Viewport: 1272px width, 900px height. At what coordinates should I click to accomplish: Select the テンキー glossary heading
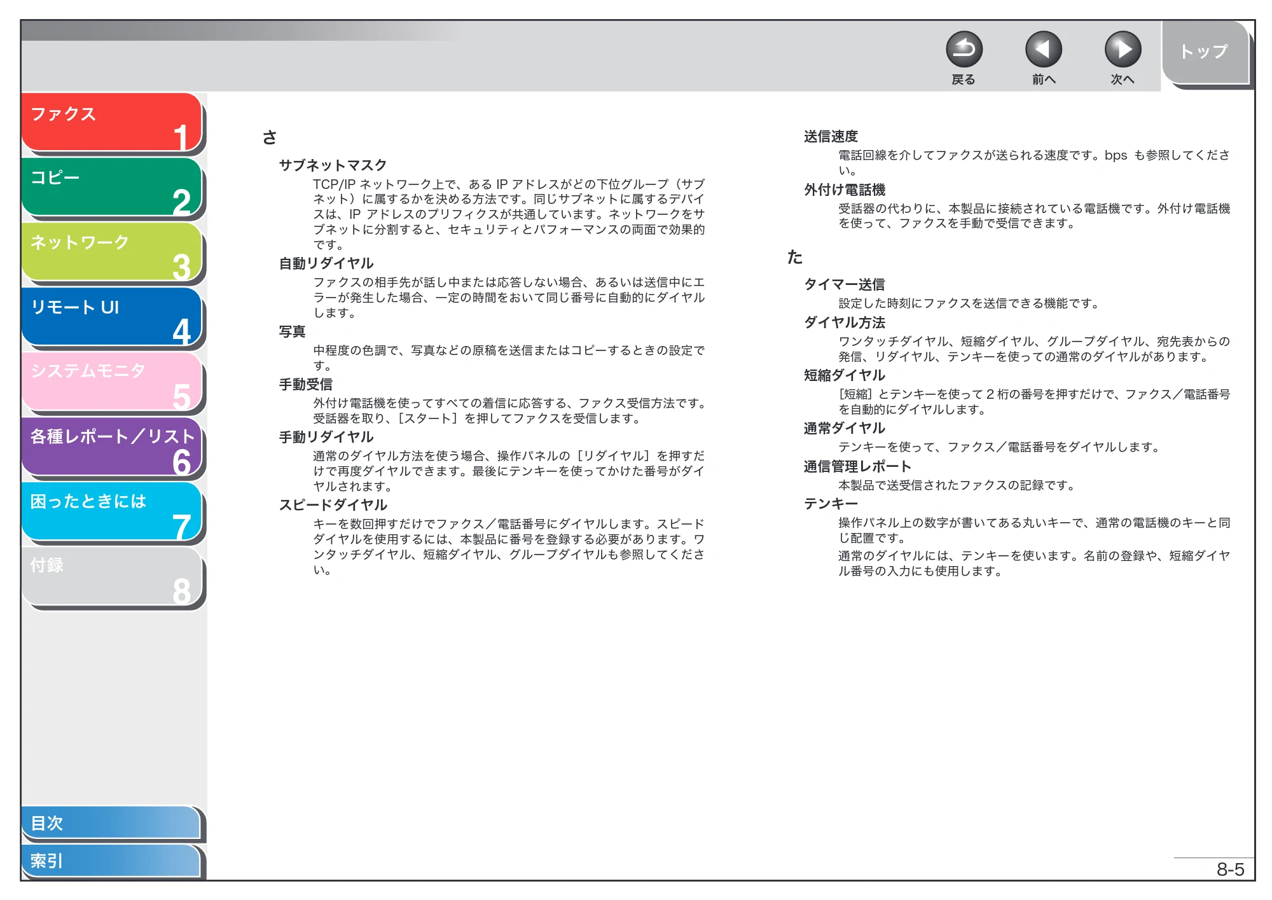tap(831, 504)
